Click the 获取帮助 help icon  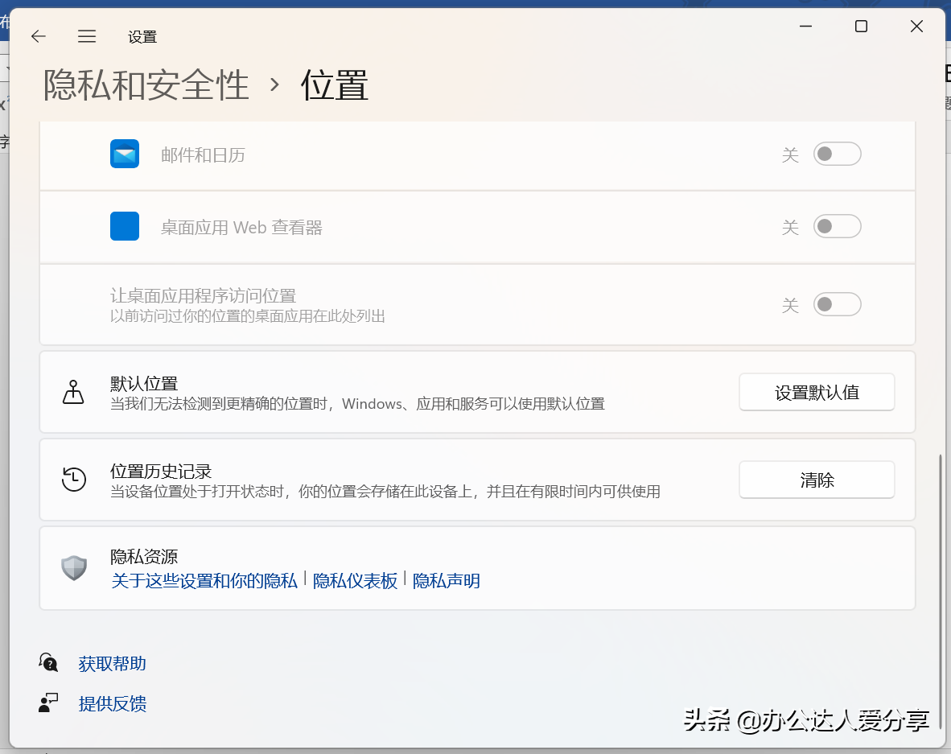[x=48, y=662]
